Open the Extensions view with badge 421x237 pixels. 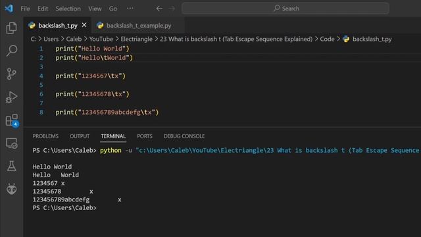pos(12,120)
